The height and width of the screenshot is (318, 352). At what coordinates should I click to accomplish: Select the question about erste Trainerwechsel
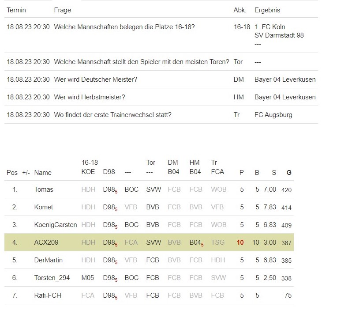click(x=112, y=115)
